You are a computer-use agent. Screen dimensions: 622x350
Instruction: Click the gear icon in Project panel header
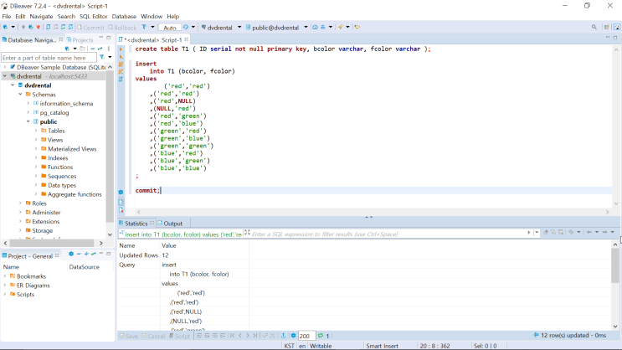click(x=71, y=254)
